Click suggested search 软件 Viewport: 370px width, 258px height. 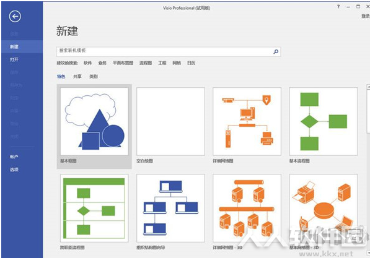(x=88, y=63)
